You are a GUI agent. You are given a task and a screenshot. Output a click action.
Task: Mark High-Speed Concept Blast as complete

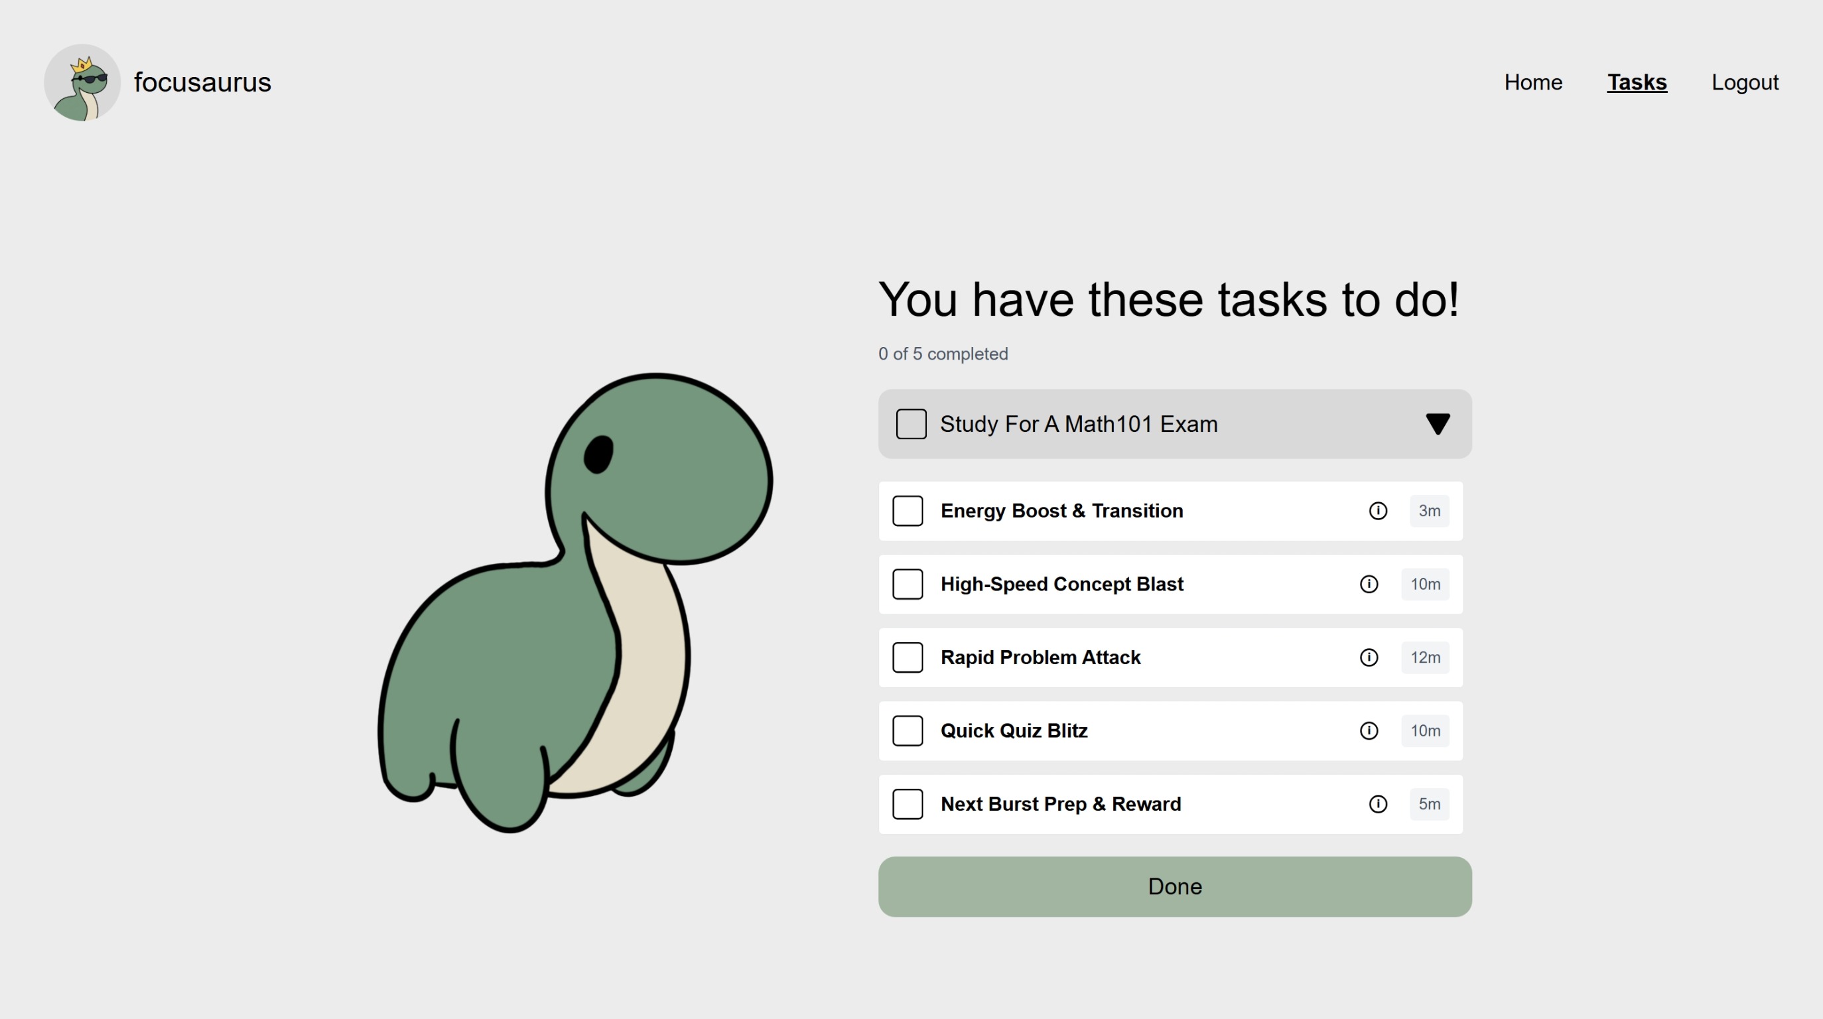[908, 584]
